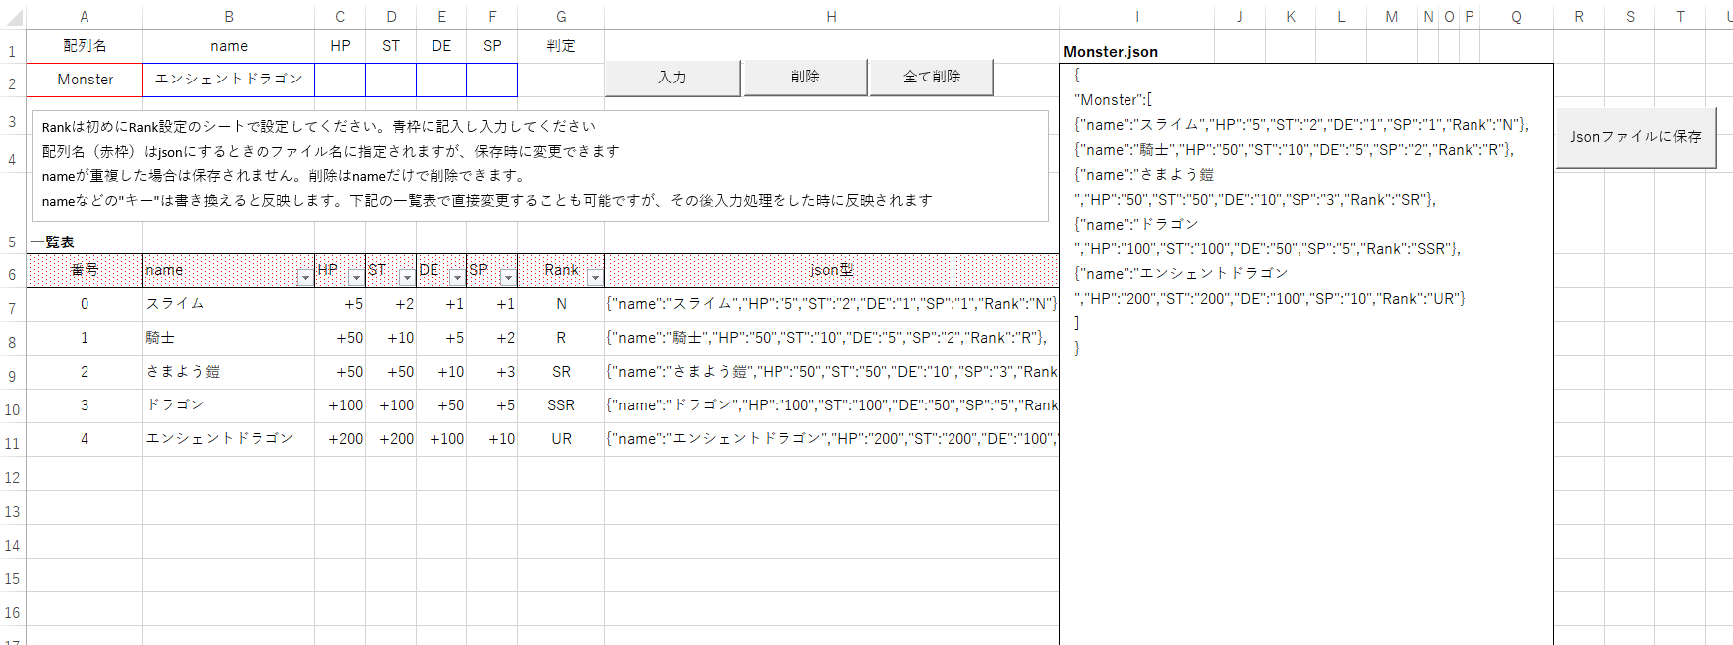Click the 騎士 name cell

[229, 338]
